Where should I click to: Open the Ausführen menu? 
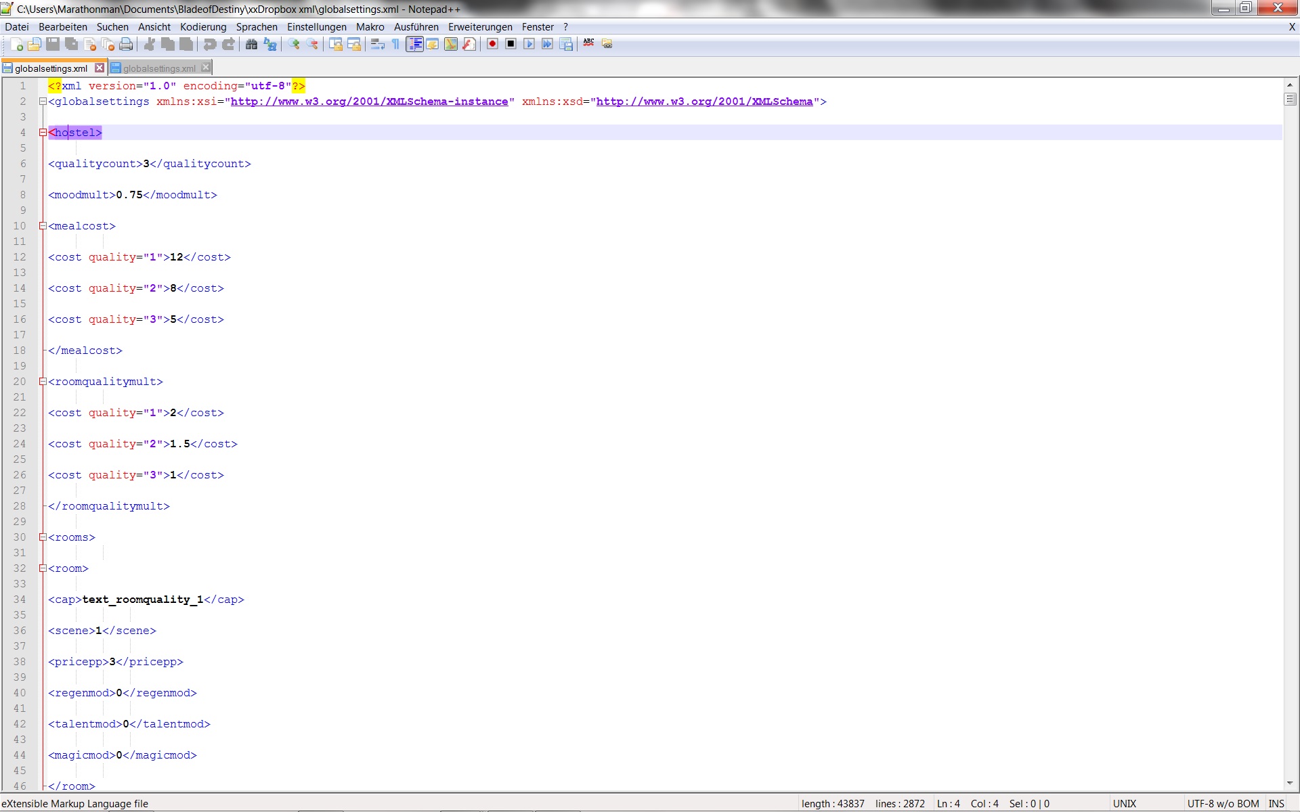click(416, 27)
